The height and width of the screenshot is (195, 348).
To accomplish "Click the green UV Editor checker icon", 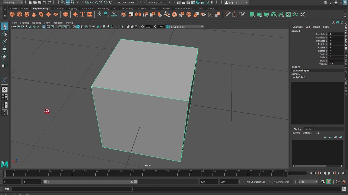I will tap(288, 14).
